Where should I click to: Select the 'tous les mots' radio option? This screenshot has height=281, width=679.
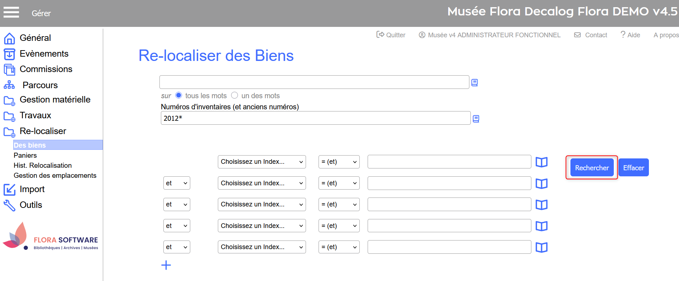178,95
